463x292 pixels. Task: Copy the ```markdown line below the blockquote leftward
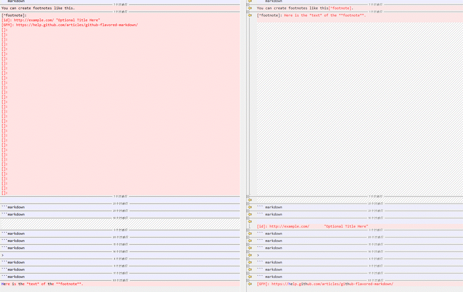(250, 262)
